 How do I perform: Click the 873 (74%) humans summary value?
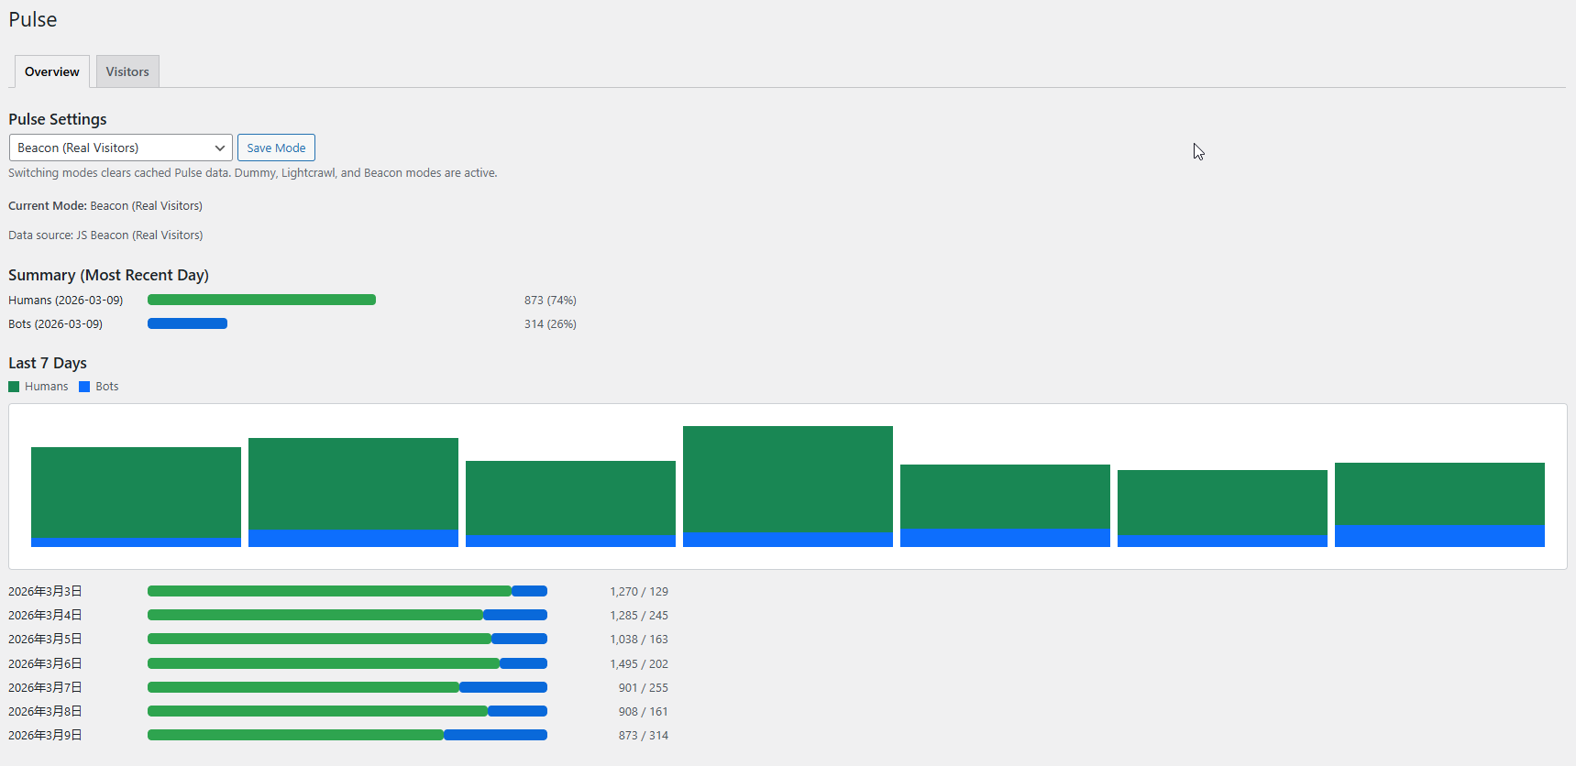(x=550, y=300)
